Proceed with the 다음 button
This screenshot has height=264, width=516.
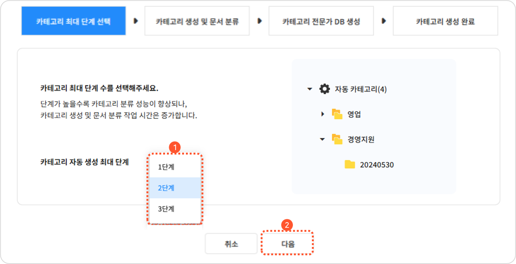tap(288, 244)
